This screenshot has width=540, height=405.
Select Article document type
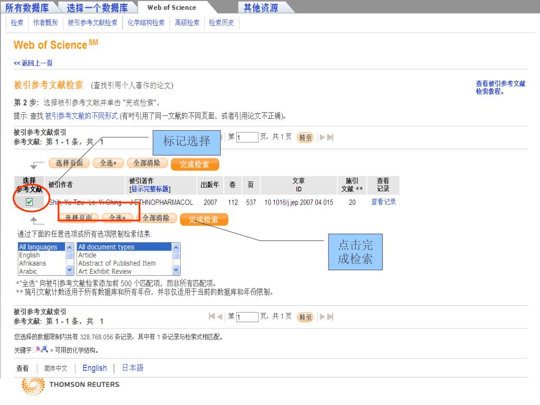(124, 255)
